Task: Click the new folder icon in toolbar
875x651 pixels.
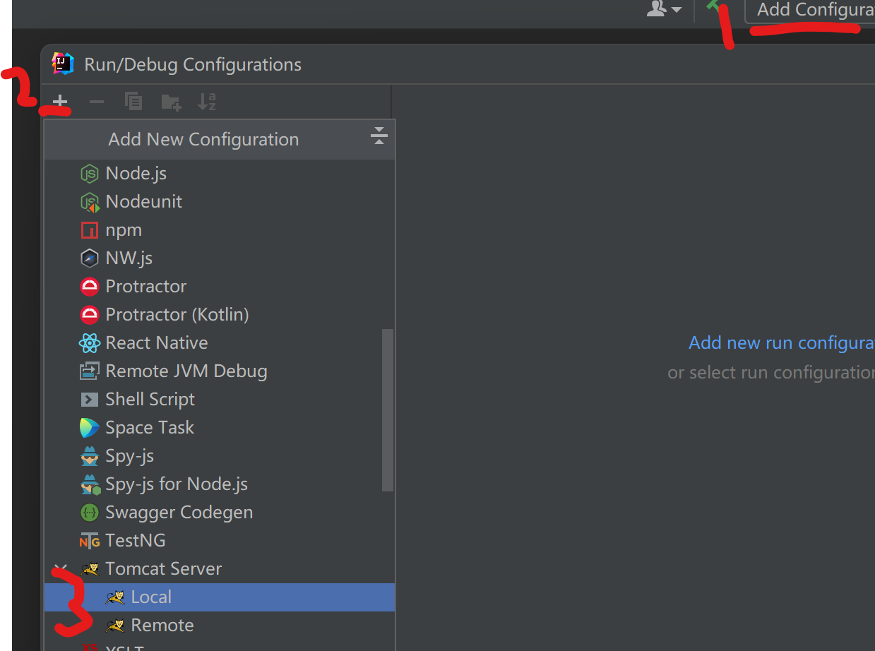Action: [171, 102]
